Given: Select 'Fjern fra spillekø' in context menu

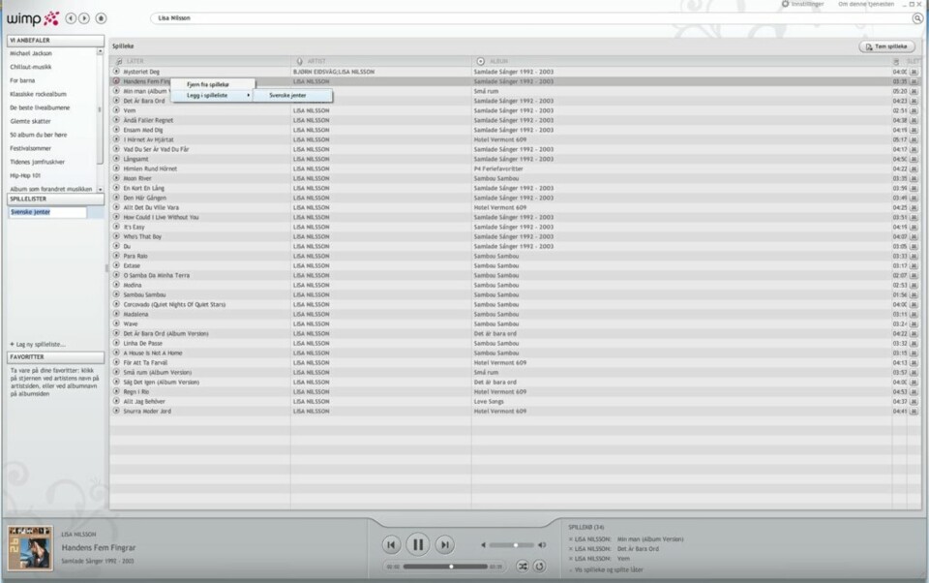Looking at the screenshot, I should click(x=206, y=84).
